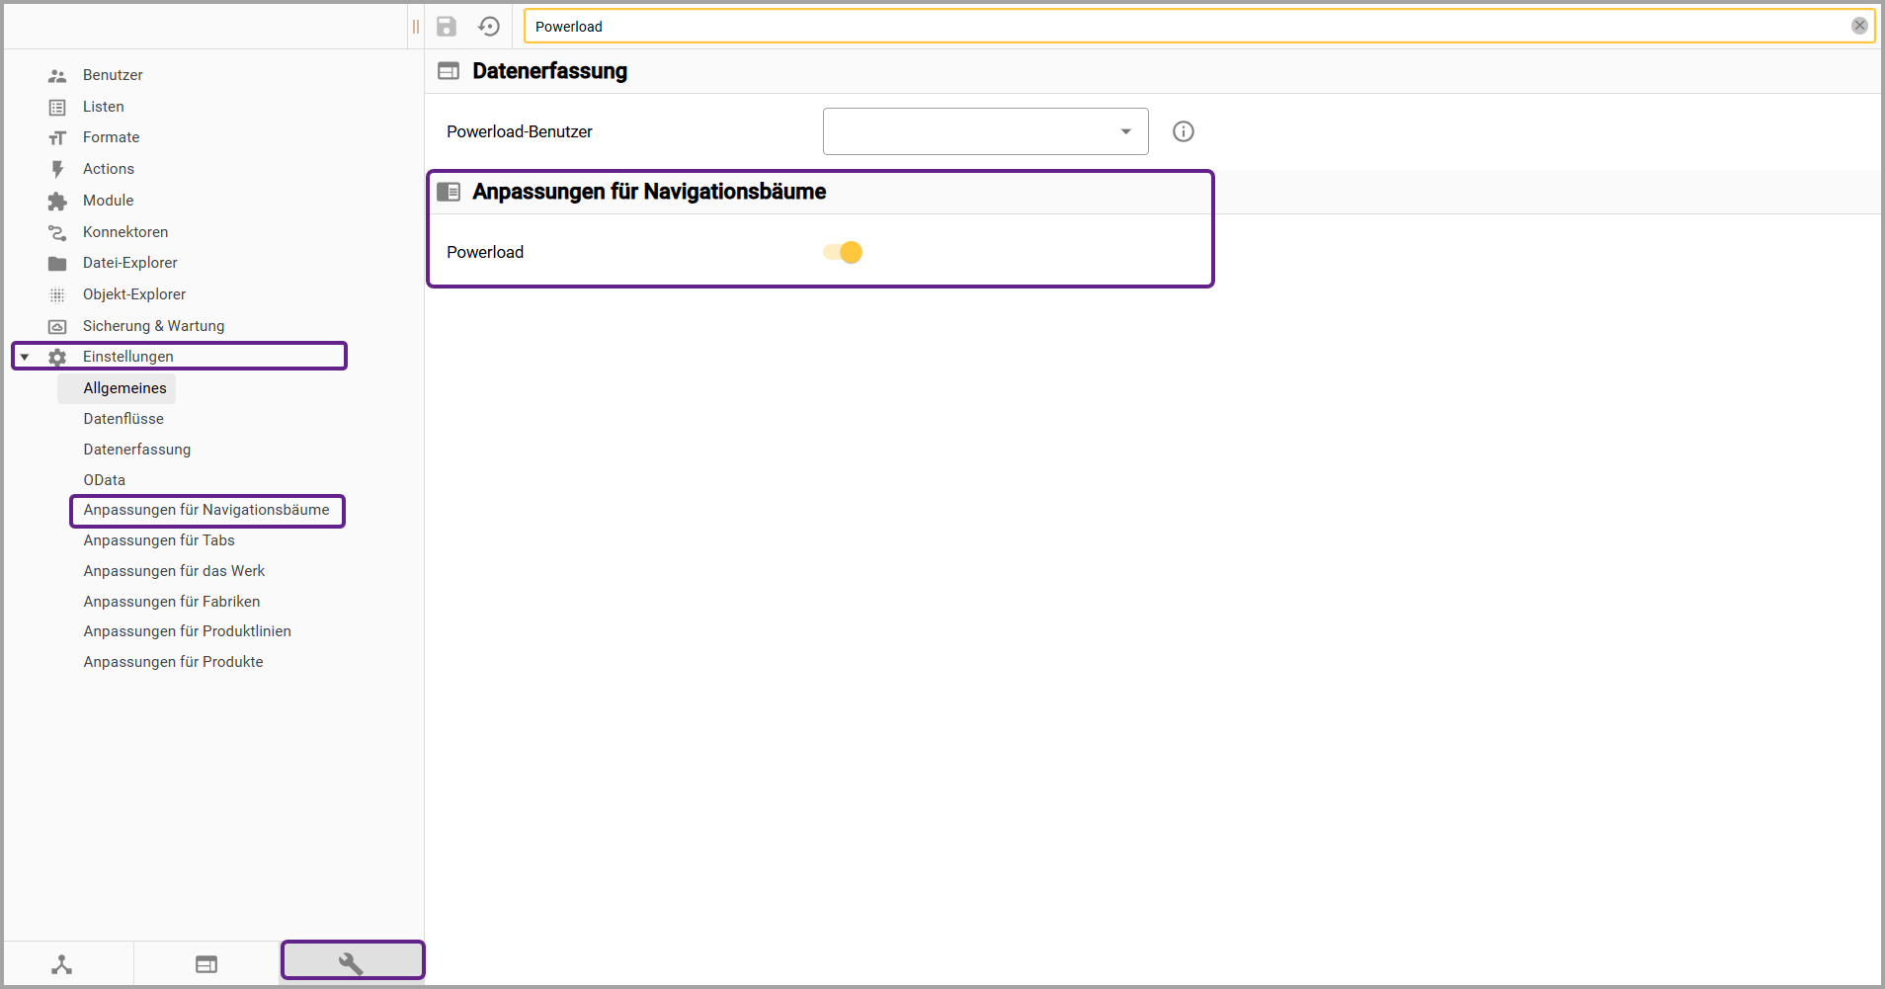This screenshot has width=1885, height=989.
Task: Select Allgemeines under Einstellungen
Action: click(124, 388)
